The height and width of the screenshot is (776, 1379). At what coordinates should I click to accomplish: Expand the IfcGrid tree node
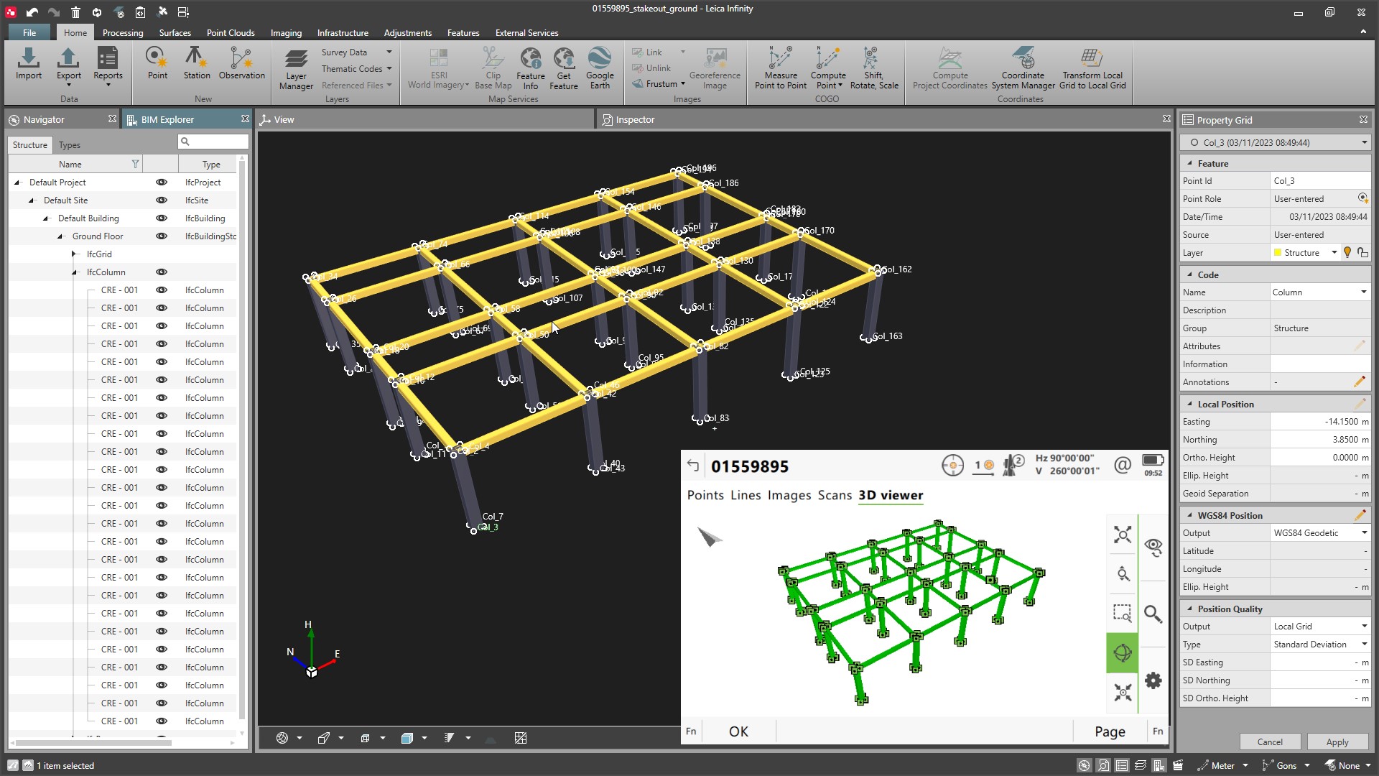pyautogui.click(x=74, y=254)
